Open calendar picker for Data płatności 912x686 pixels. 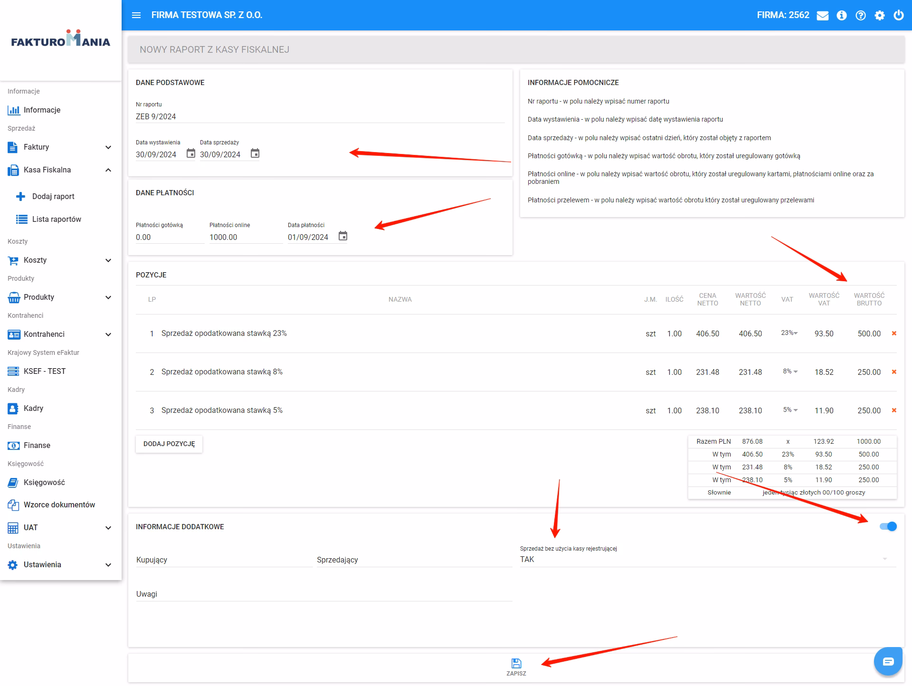[343, 236]
